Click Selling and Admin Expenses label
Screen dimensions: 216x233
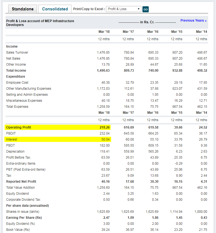pyautogui.click(x=27, y=95)
